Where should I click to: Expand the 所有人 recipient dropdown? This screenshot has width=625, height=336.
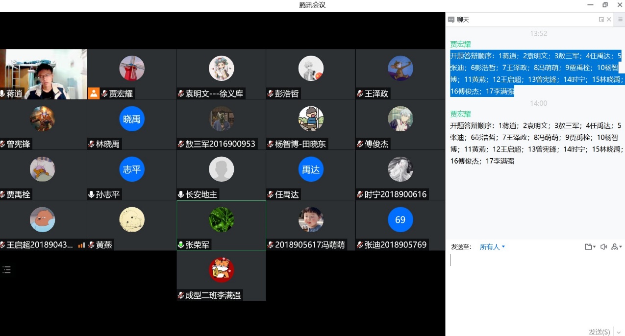point(492,247)
